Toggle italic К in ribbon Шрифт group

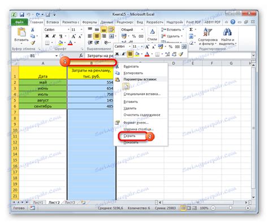click(54, 36)
